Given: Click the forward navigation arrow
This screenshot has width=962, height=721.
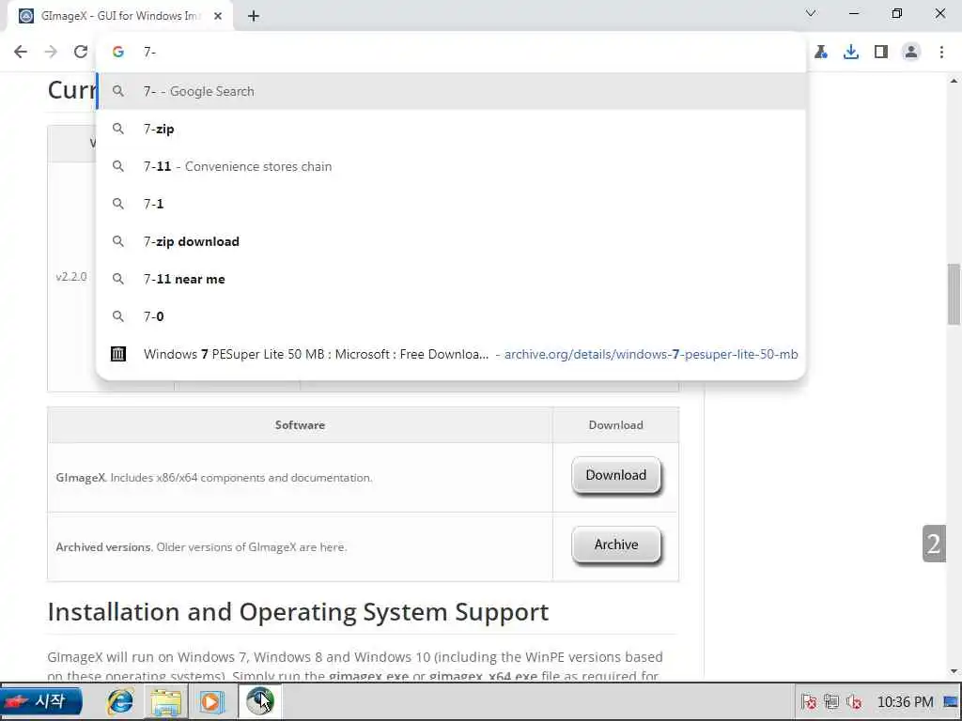Looking at the screenshot, I should [51, 52].
